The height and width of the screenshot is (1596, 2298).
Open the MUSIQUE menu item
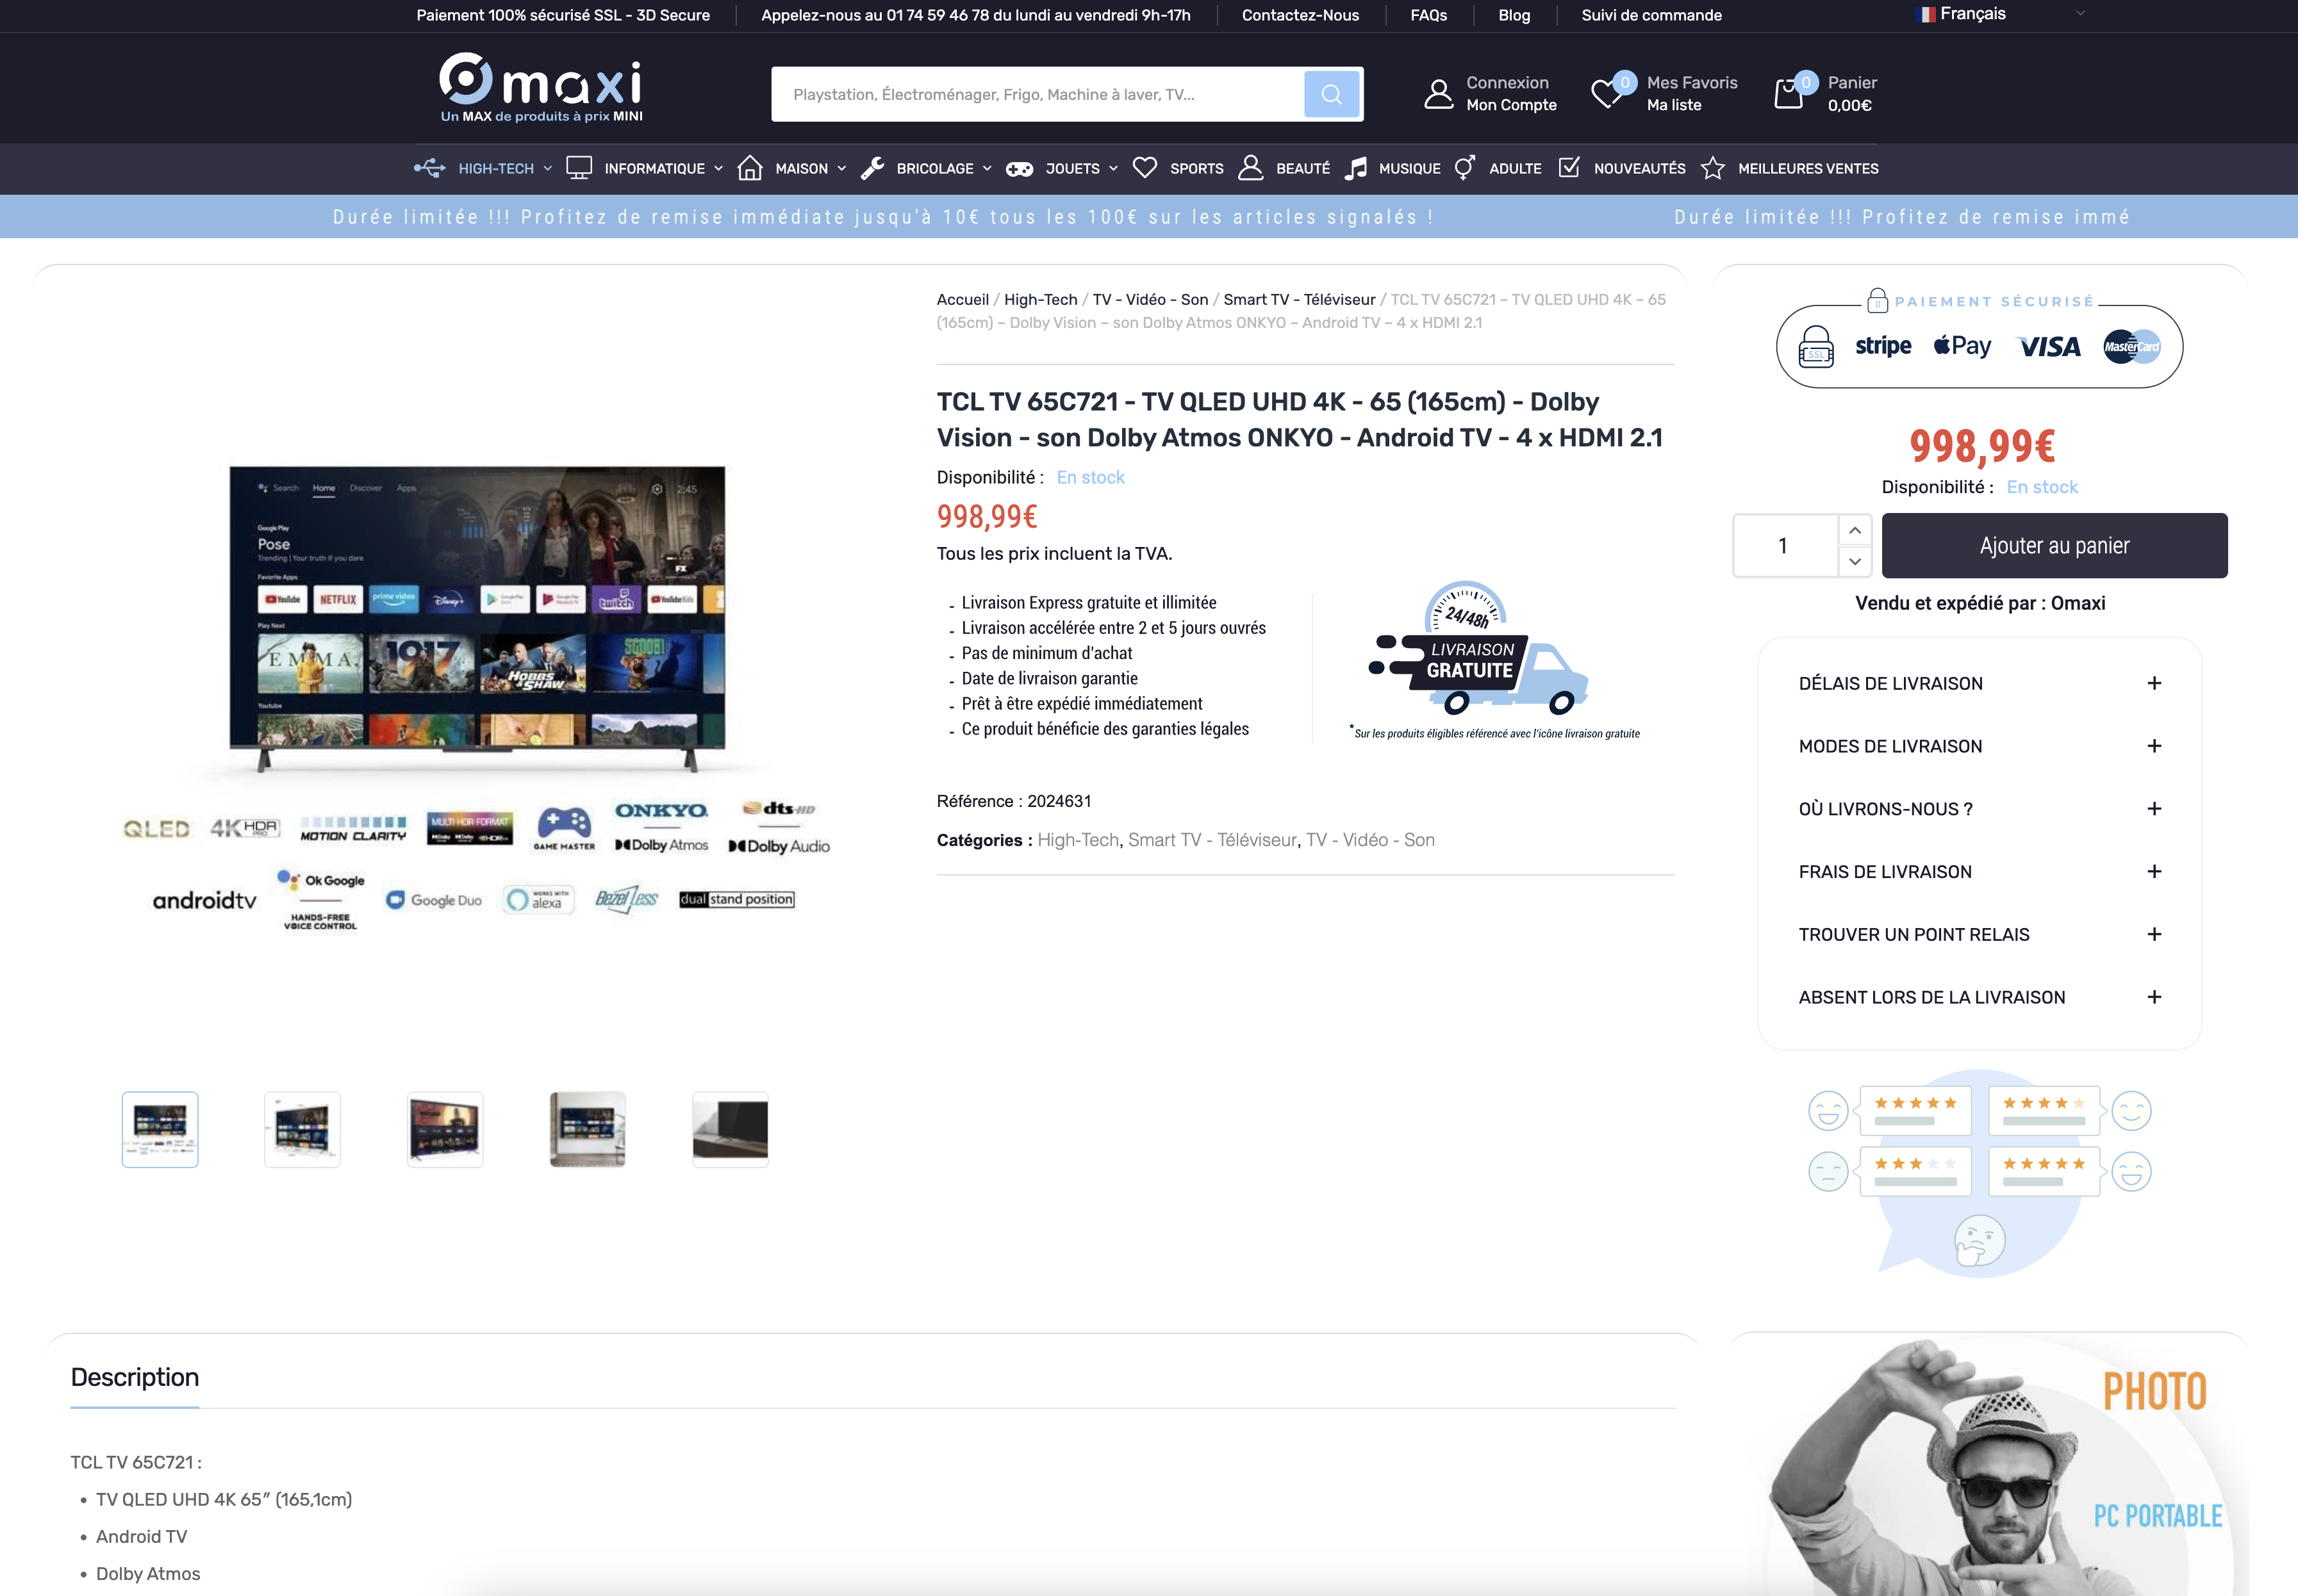point(1409,169)
